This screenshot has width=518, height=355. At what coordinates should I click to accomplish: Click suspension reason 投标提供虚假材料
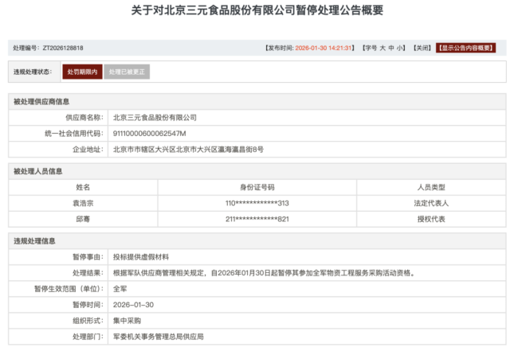141,257
